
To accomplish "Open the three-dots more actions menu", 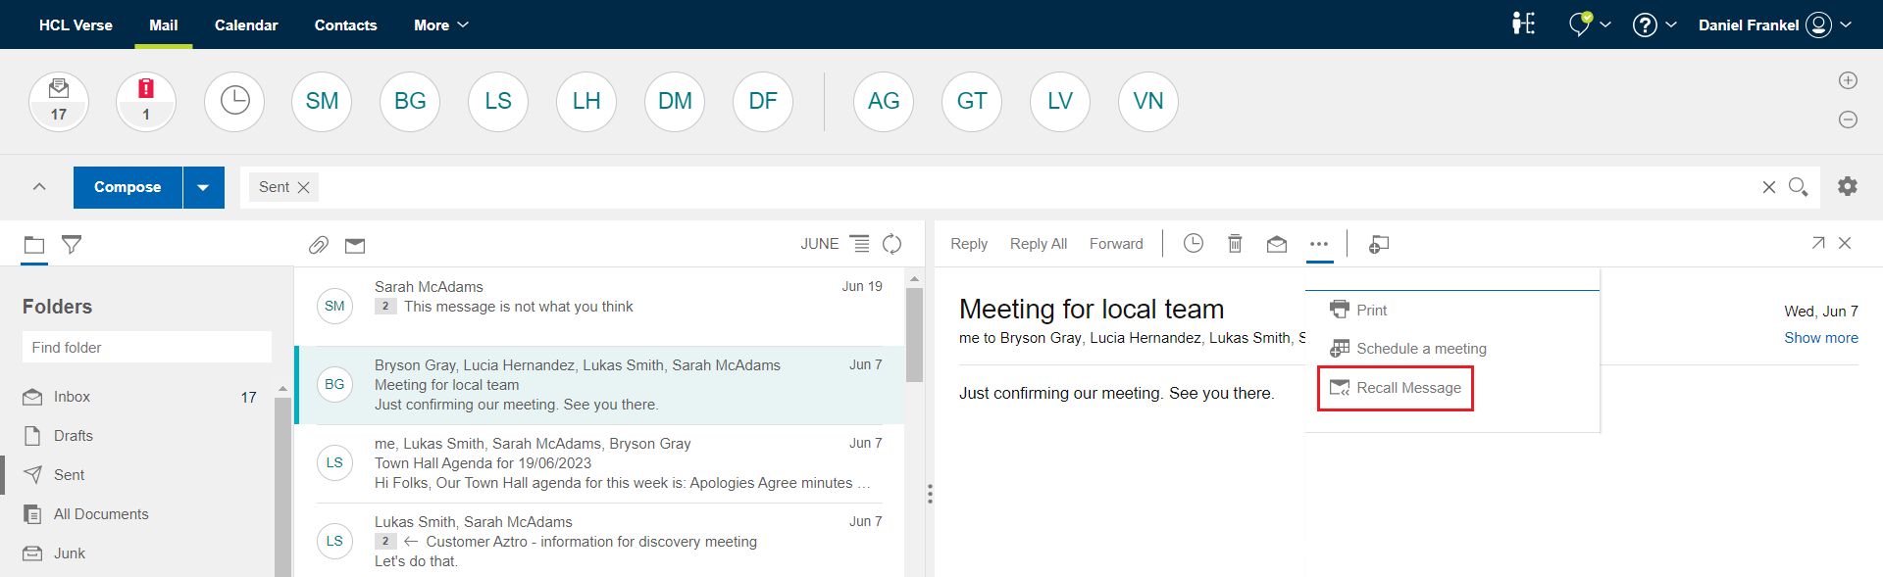I will (x=1319, y=244).
